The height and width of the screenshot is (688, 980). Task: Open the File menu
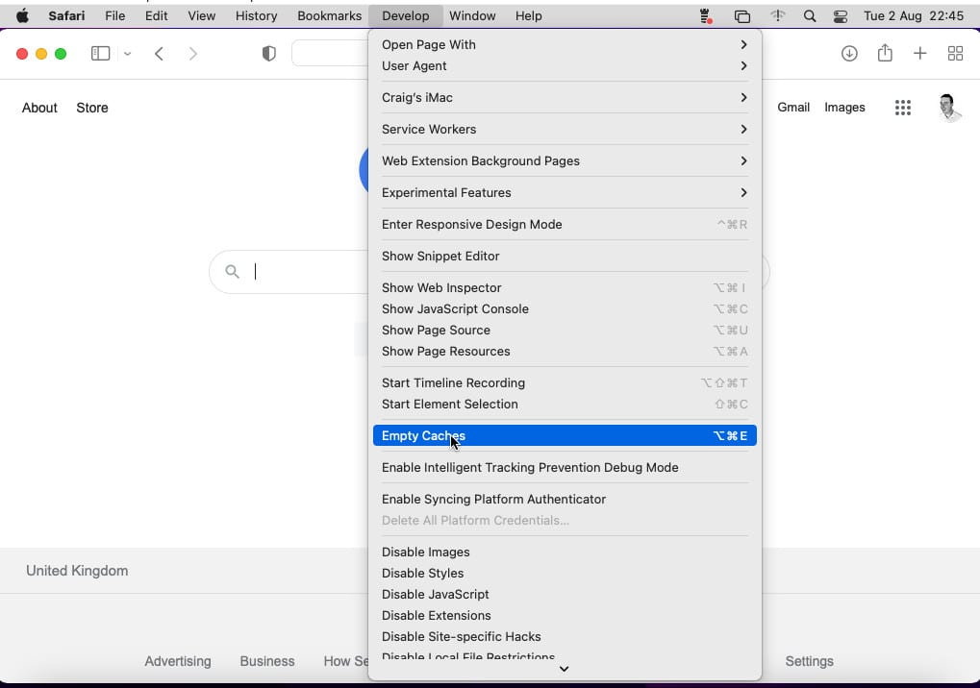click(115, 16)
